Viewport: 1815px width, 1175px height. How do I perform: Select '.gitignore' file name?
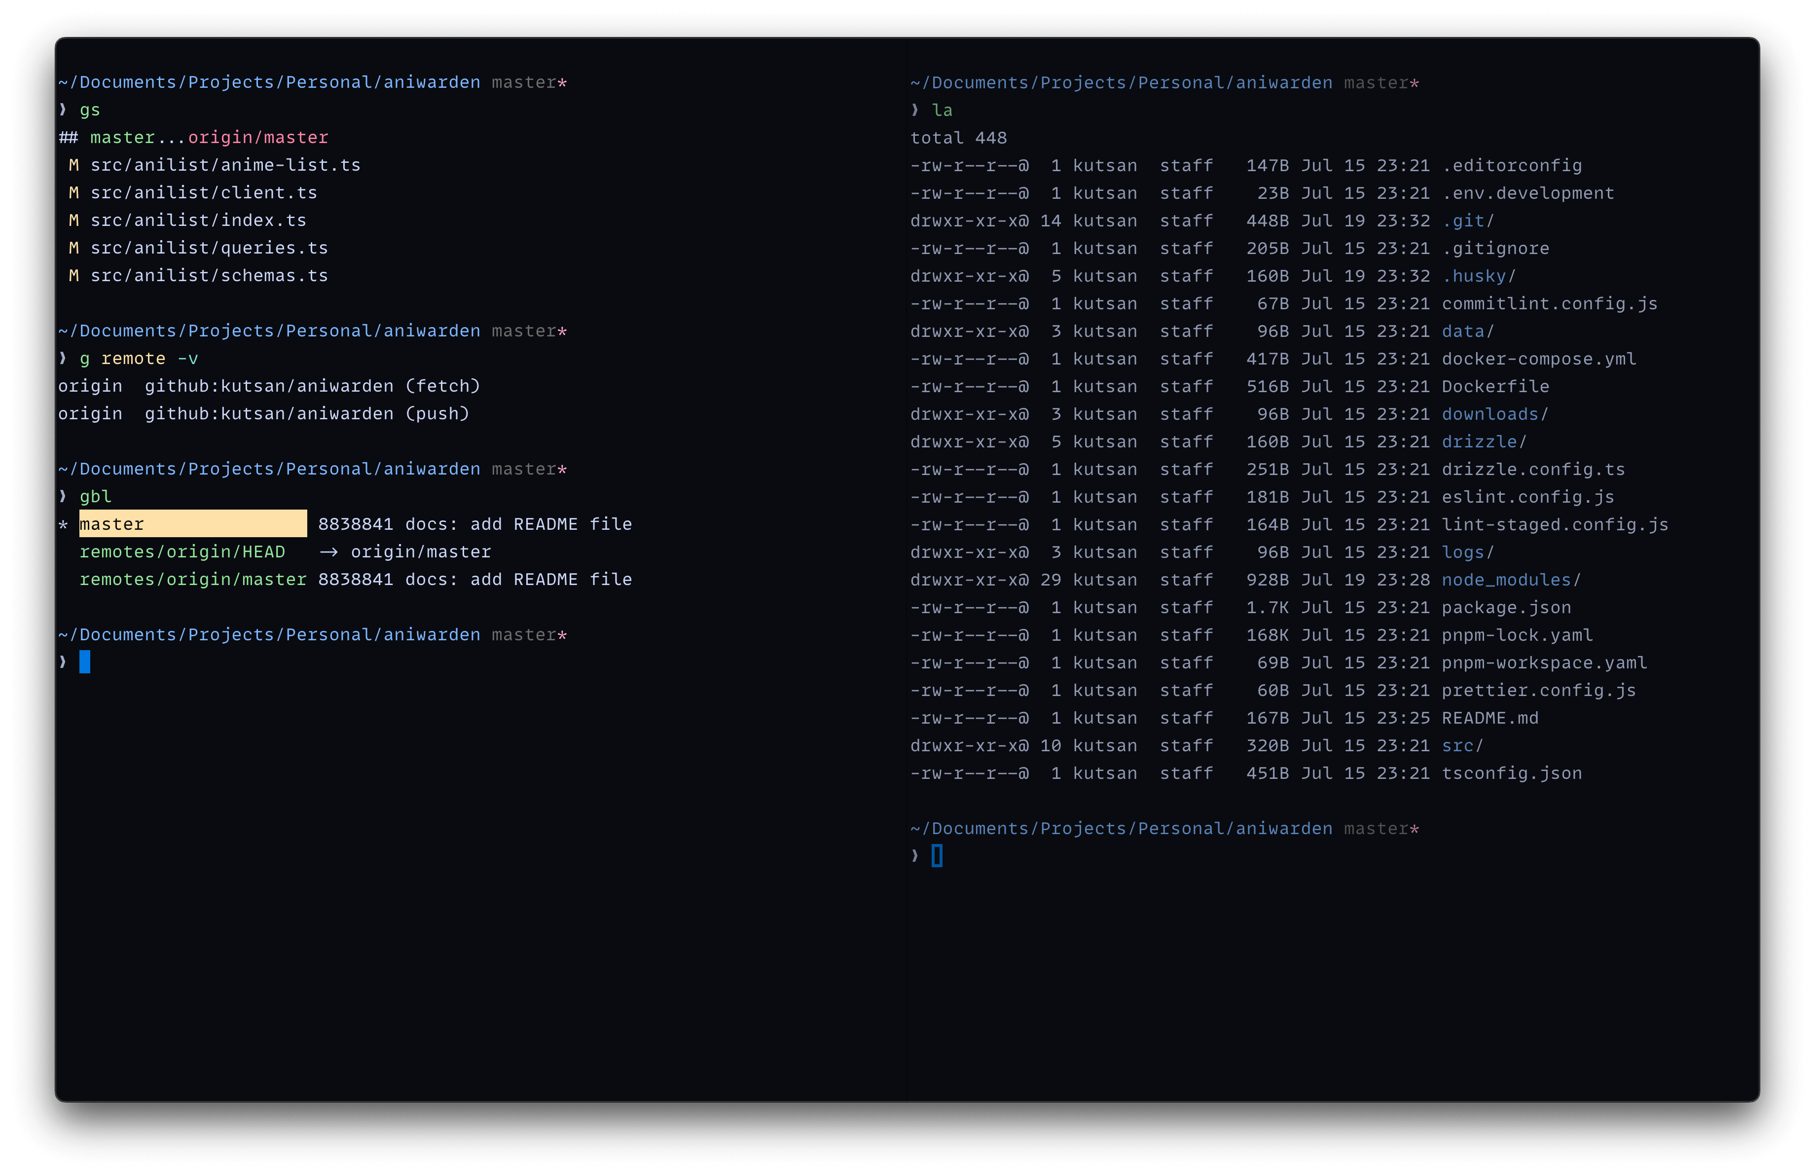[1495, 249]
